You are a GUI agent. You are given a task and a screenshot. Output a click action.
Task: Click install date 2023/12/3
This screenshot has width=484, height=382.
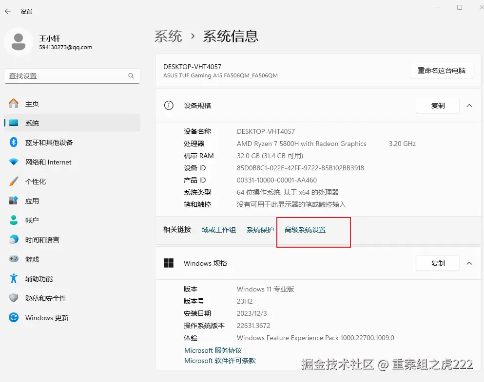coord(252,313)
